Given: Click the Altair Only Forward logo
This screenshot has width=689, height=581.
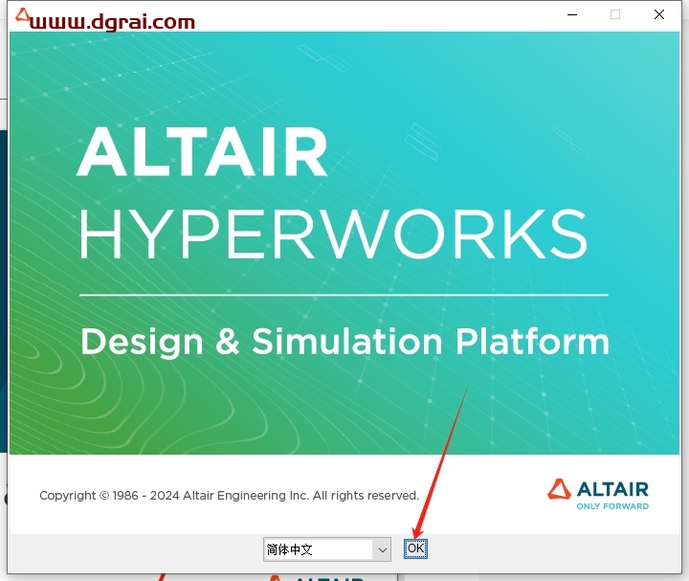Looking at the screenshot, I should point(598,495).
